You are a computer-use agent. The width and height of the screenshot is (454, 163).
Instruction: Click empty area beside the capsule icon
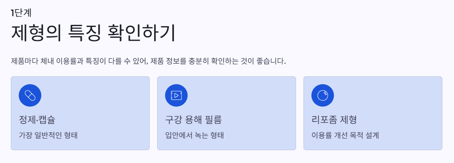tap(95, 95)
